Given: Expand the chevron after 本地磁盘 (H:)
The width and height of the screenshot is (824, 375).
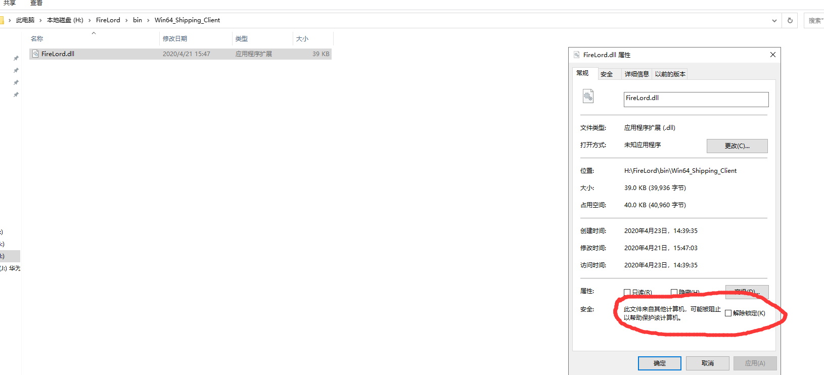Looking at the screenshot, I should click(89, 21).
